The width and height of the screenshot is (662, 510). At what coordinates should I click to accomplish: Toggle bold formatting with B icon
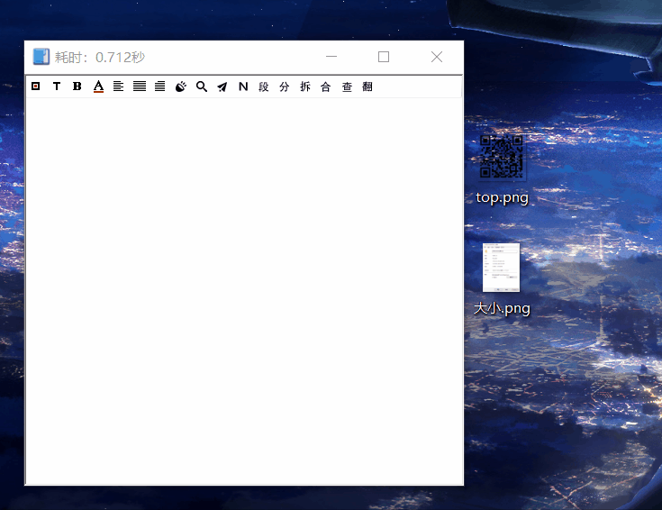pos(77,87)
